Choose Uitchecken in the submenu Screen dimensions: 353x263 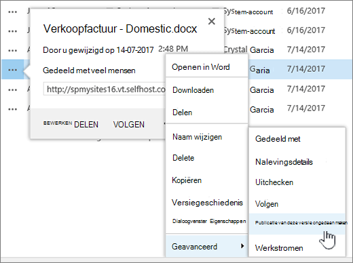pos(274,182)
